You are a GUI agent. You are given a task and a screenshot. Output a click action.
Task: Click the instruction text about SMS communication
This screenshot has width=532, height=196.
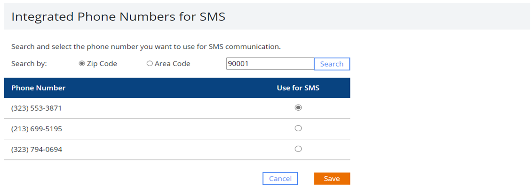tap(146, 46)
